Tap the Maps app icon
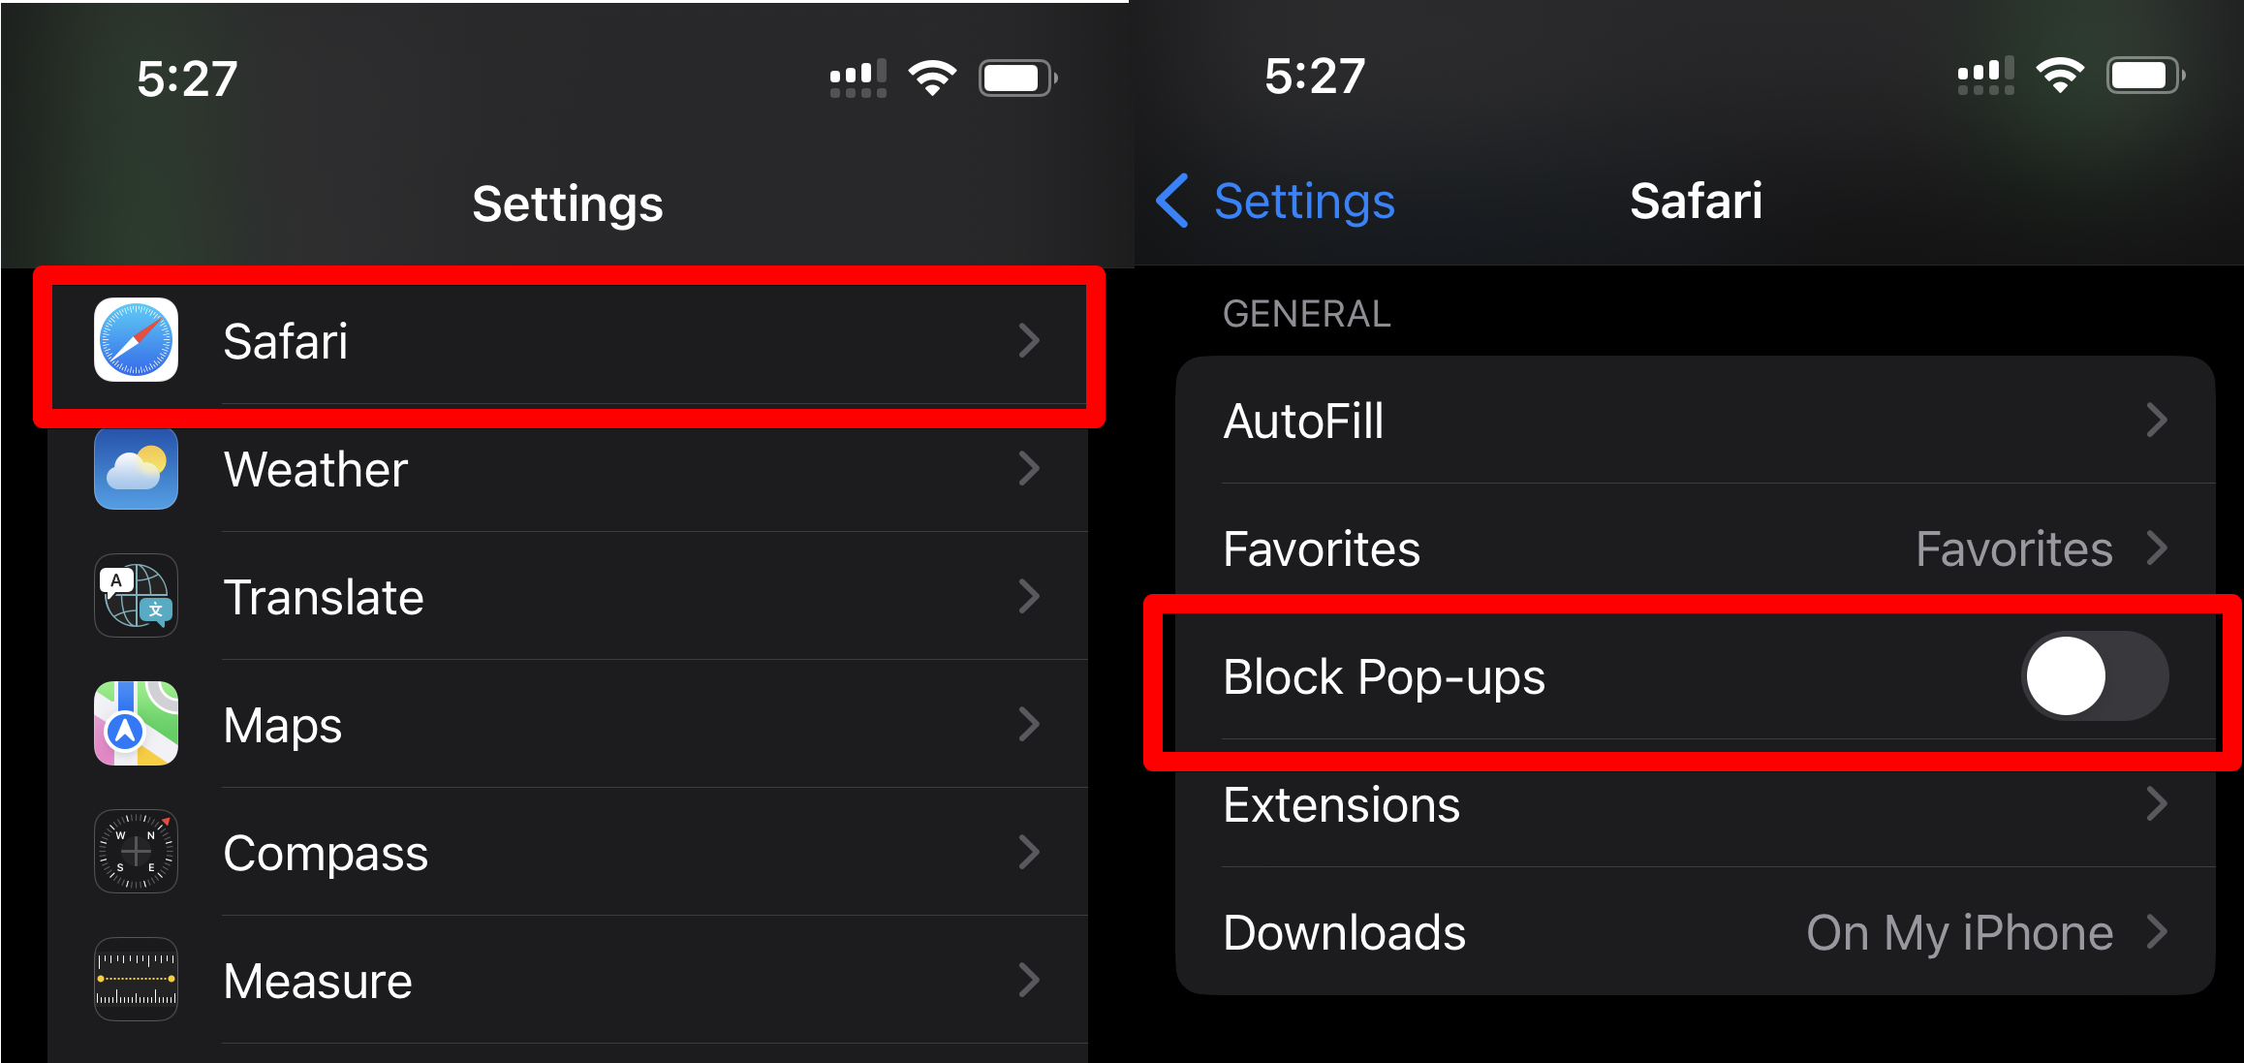The height and width of the screenshot is (1063, 2244). (136, 724)
